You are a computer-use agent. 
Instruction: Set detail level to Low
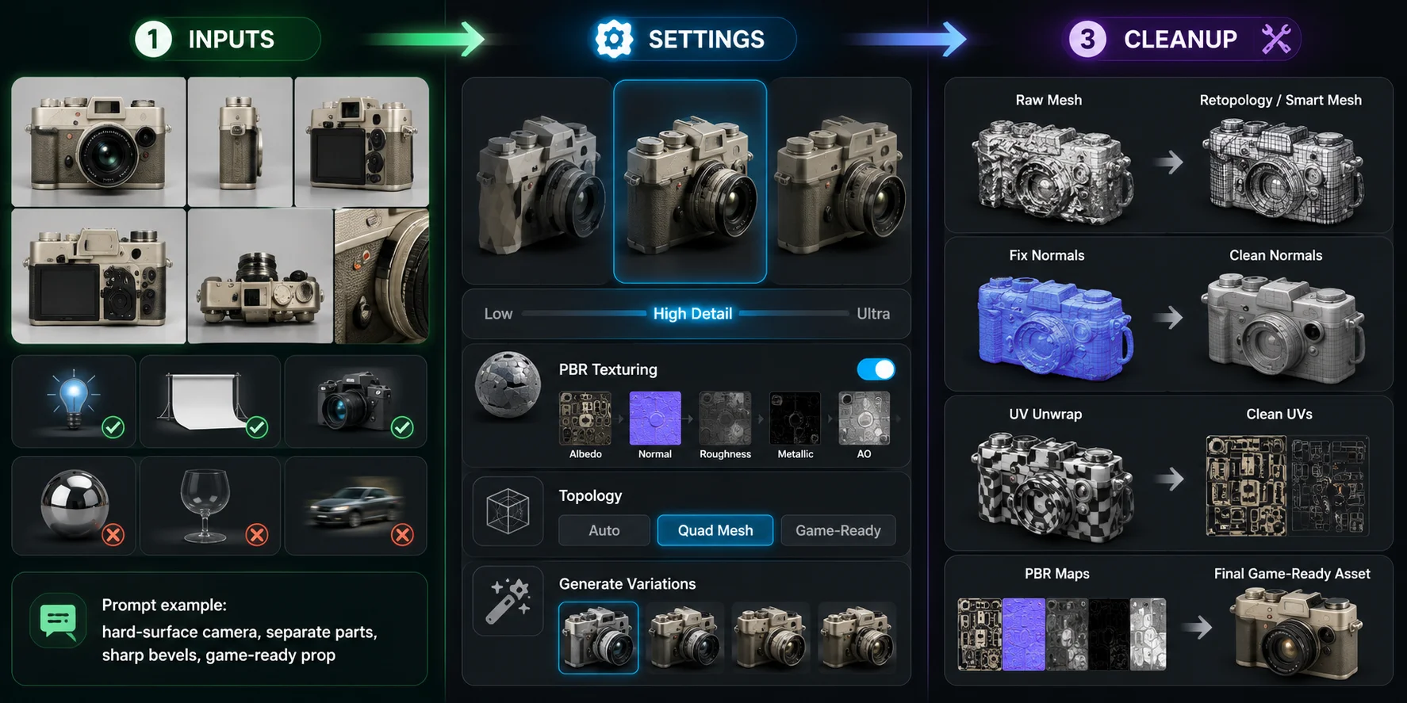(498, 314)
